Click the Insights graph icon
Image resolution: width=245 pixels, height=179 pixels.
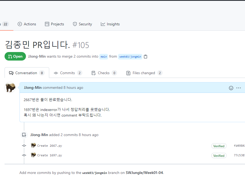tap(103, 24)
